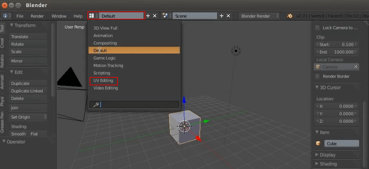Click the Blender logo icon in header
The width and height of the screenshot is (369, 169).
(290, 16)
